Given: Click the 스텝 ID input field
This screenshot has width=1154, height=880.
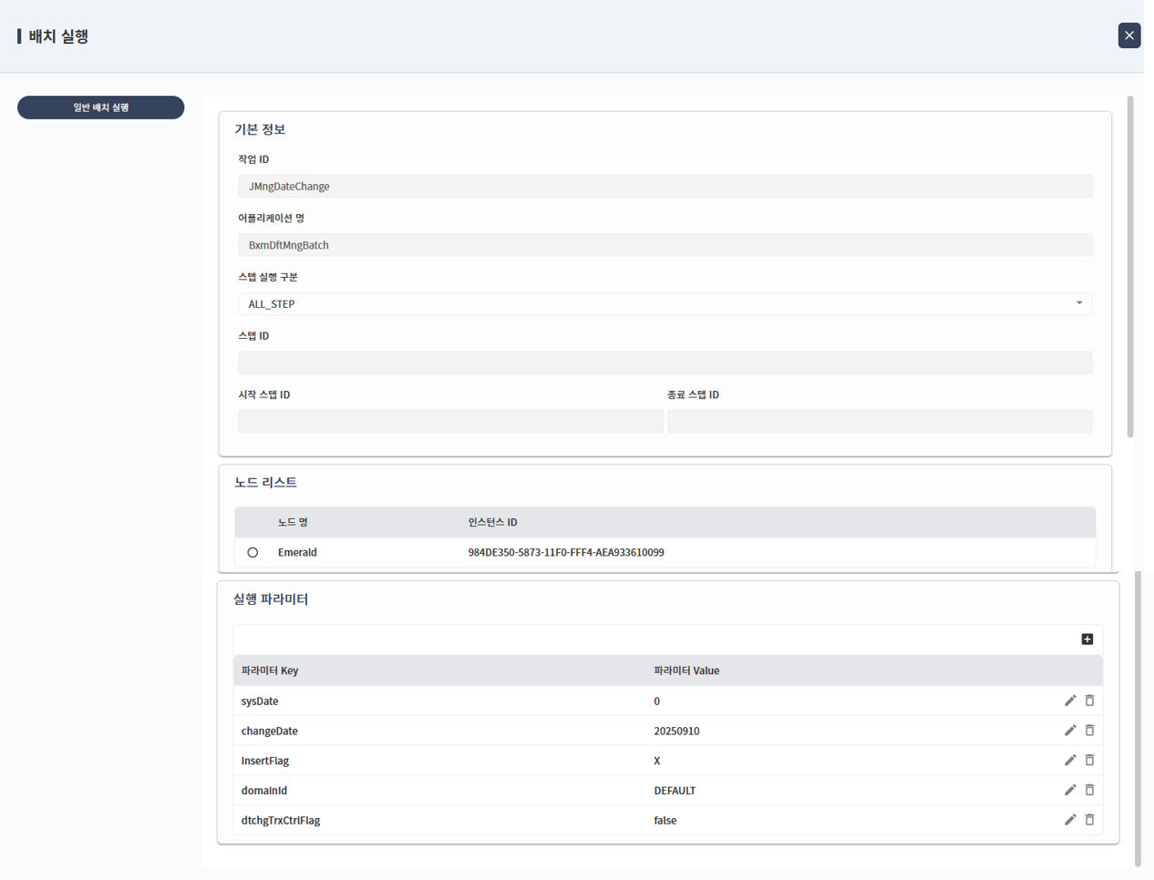Looking at the screenshot, I should point(665,363).
